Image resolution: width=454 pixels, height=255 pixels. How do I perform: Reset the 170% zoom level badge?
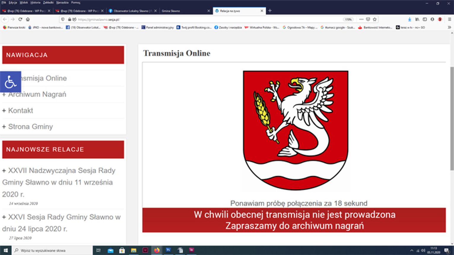pos(348,20)
